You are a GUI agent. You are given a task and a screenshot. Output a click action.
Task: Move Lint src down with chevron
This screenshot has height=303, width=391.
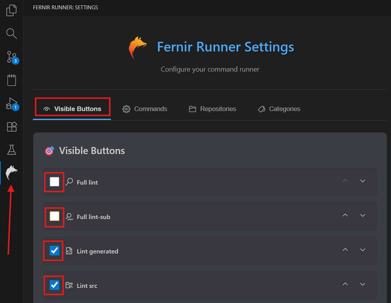(x=363, y=284)
